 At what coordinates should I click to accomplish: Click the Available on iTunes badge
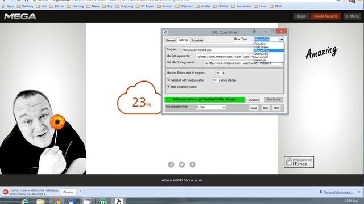299,162
